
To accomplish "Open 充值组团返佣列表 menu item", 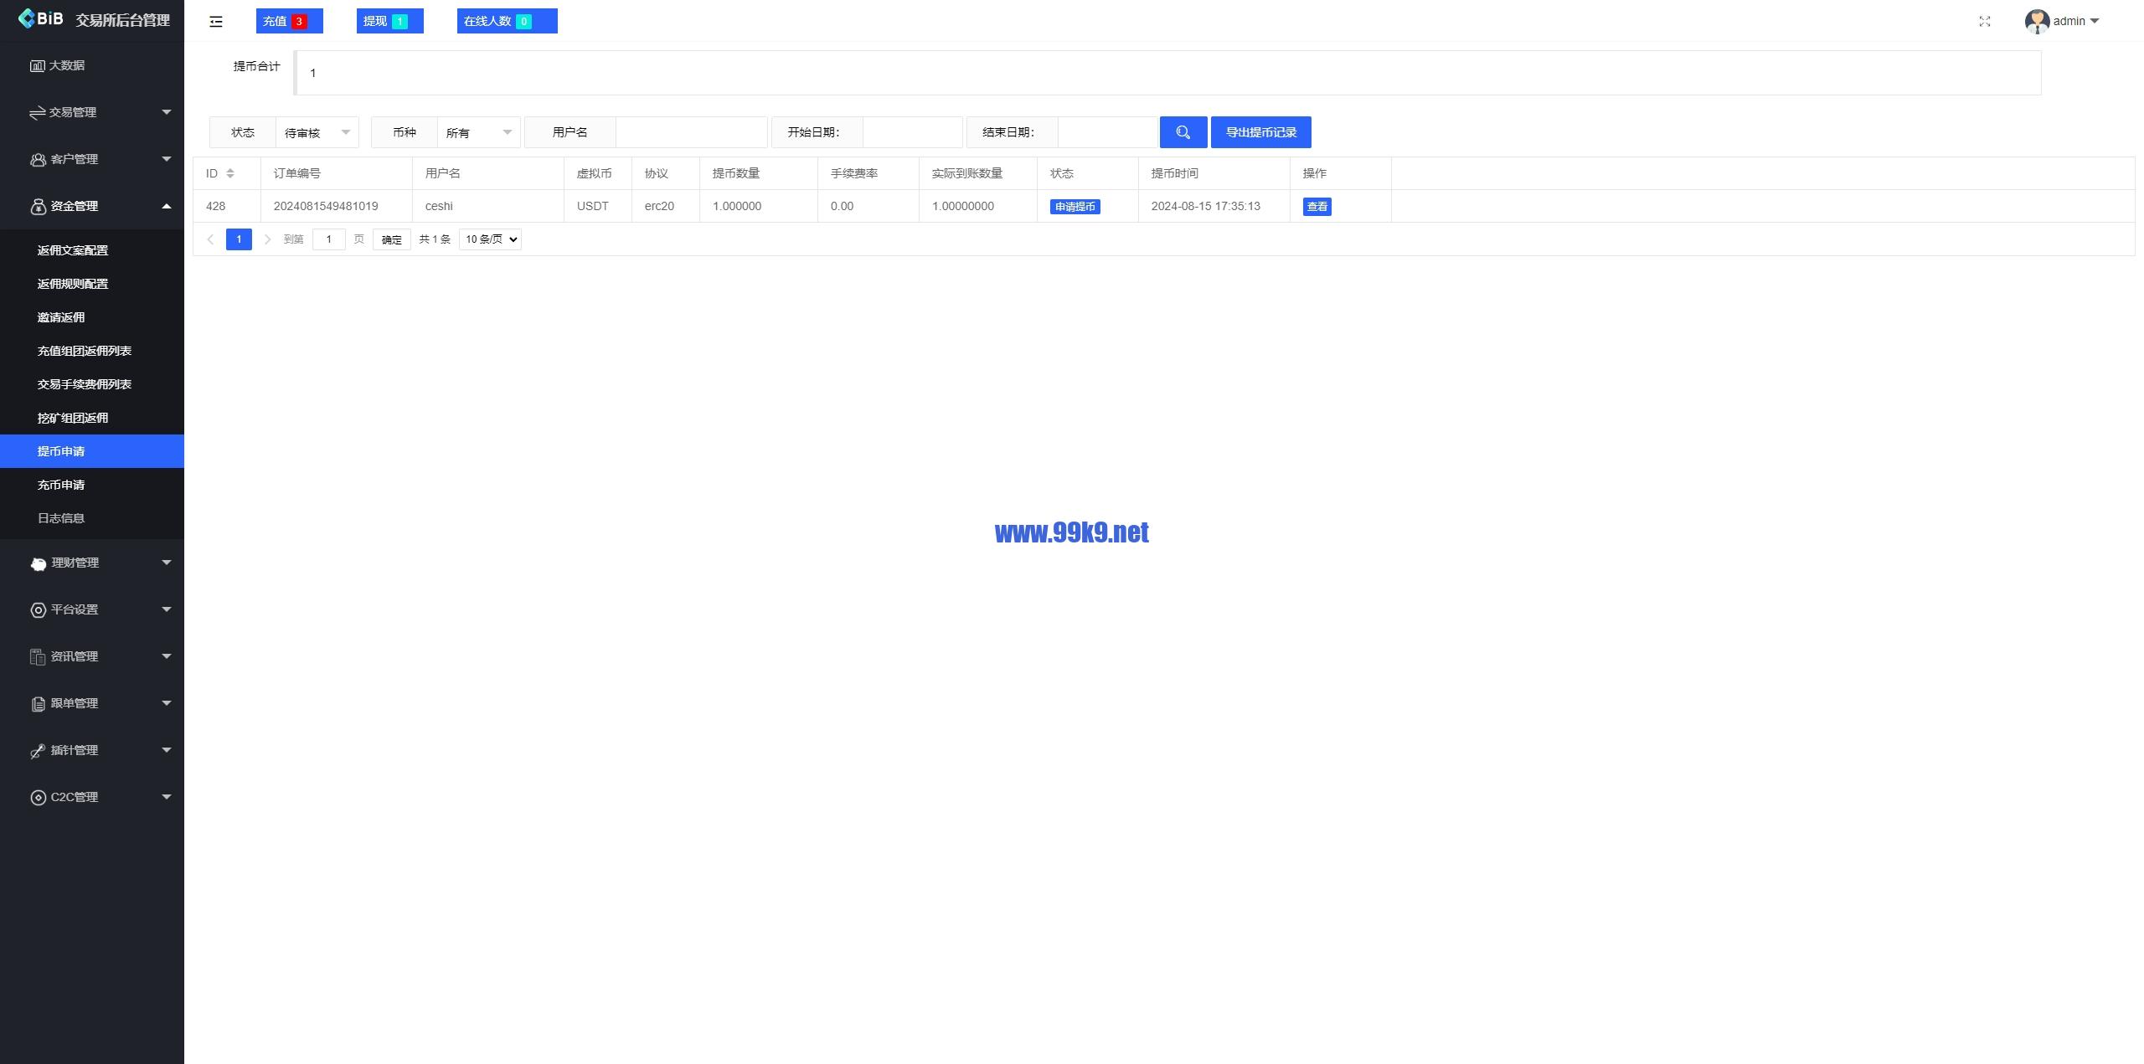I will [92, 351].
